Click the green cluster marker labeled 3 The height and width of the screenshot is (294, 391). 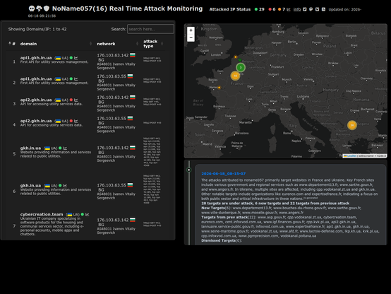241,67
